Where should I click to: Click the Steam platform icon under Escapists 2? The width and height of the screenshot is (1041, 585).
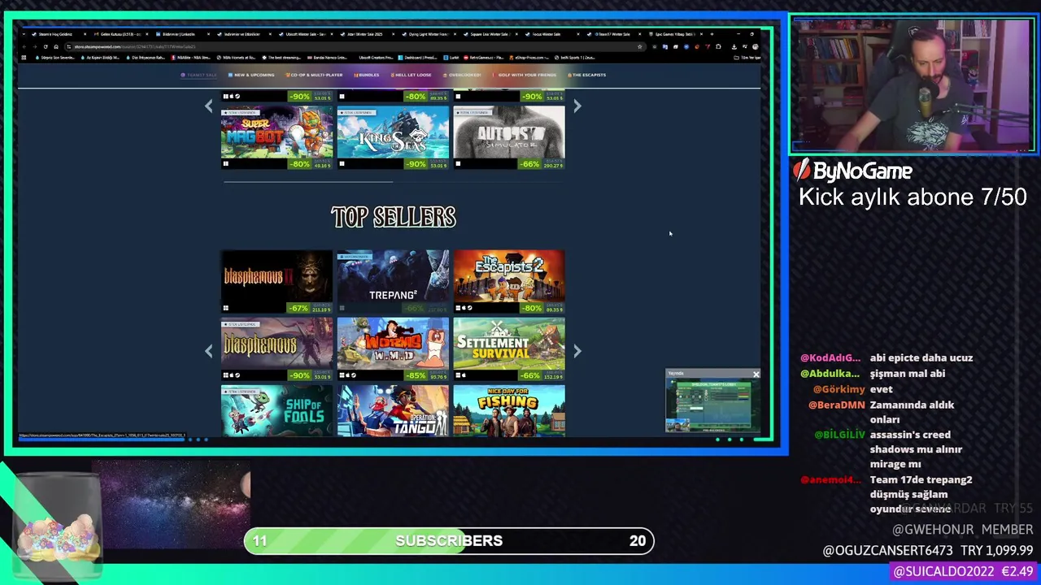coord(470,308)
